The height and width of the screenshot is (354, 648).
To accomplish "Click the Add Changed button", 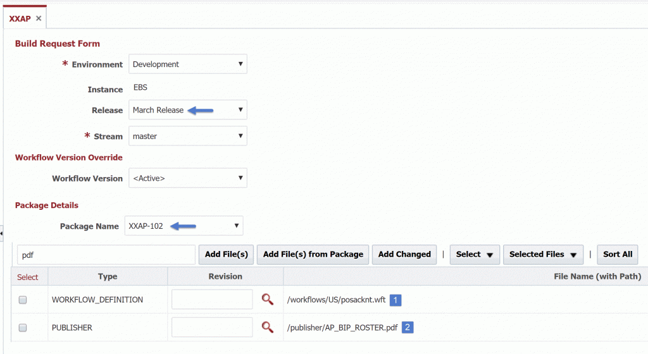I will [x=404, y=255].
